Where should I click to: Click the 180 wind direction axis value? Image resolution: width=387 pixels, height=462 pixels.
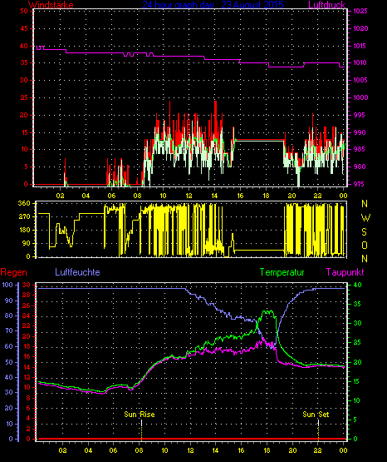coord(24,230)
